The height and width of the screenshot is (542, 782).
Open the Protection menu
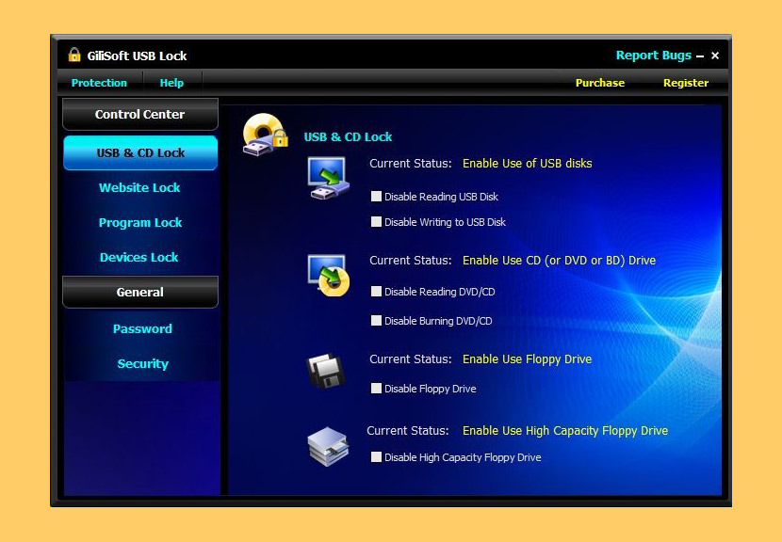[x=99, y=83]
